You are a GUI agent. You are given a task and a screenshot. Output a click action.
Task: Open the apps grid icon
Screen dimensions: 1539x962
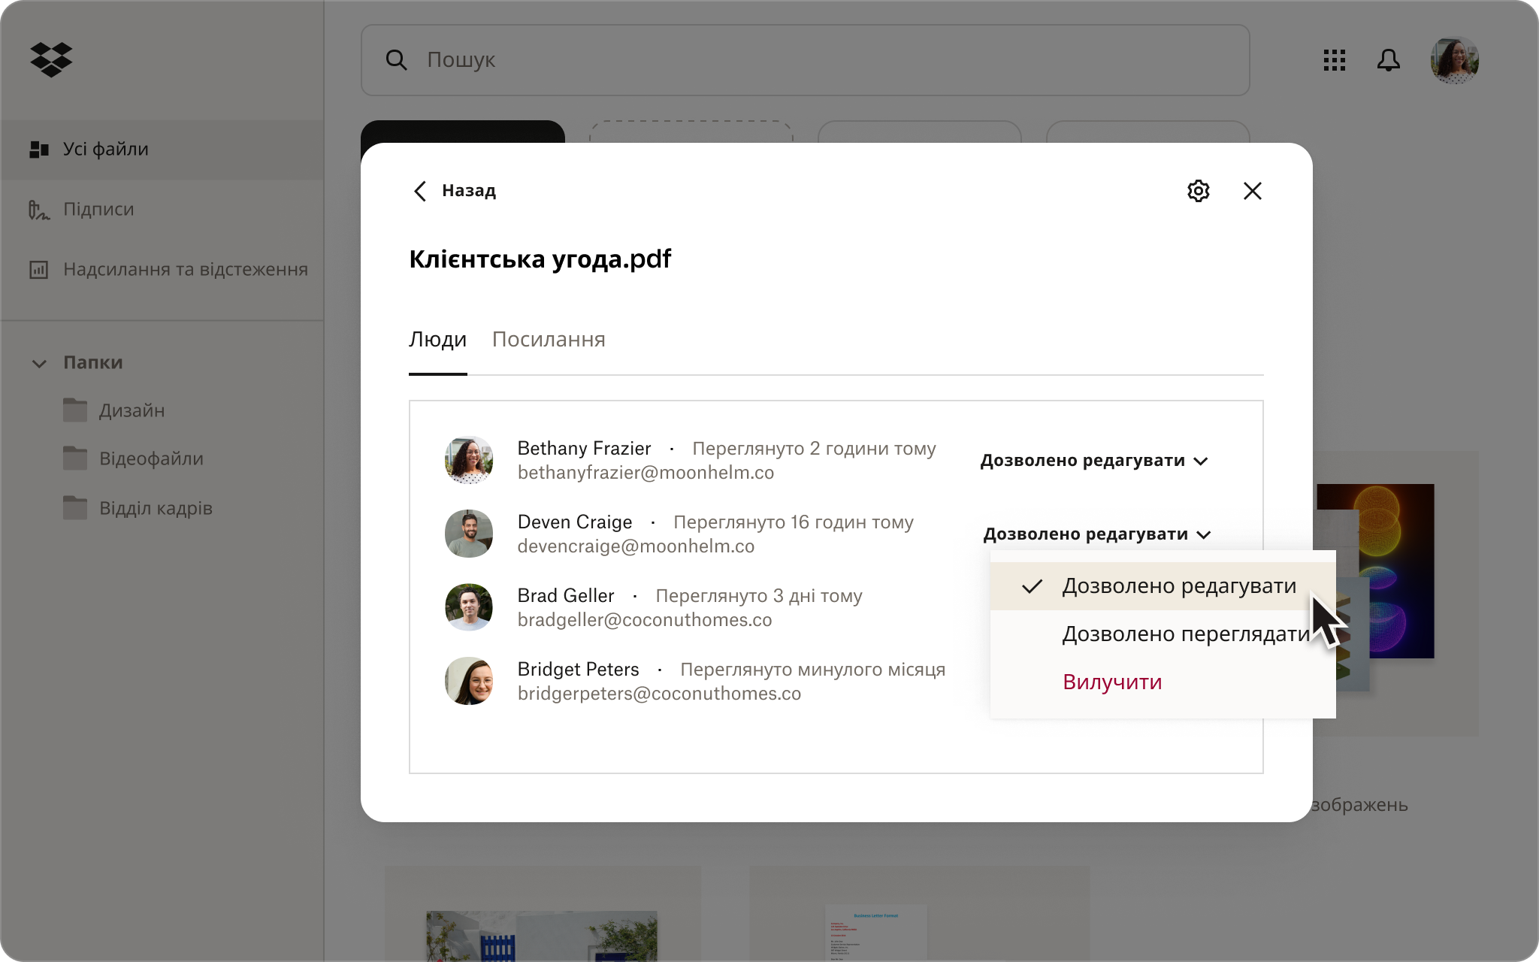tap(1335, 60)
